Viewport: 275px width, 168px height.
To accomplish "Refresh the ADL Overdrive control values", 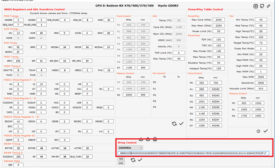I will click(x=174, y=124).
